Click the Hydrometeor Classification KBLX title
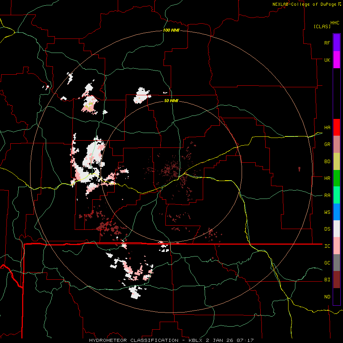Image resolution: width=343 pixels, height=343 pixels. tap(171, 340)
